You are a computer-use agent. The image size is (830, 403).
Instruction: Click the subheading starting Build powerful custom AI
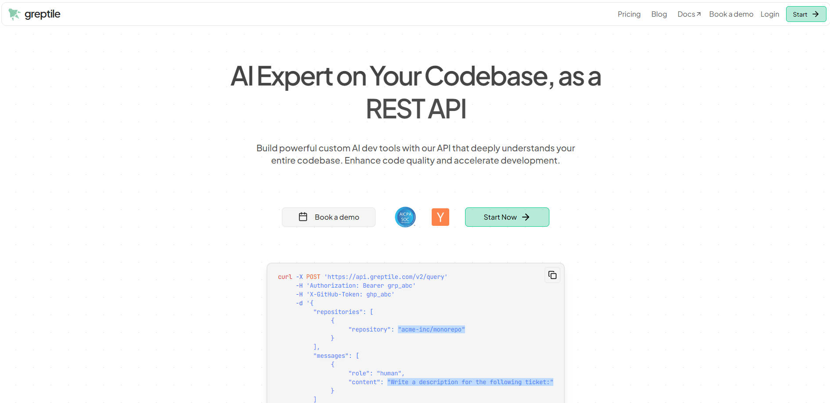[x=415, y=154]
